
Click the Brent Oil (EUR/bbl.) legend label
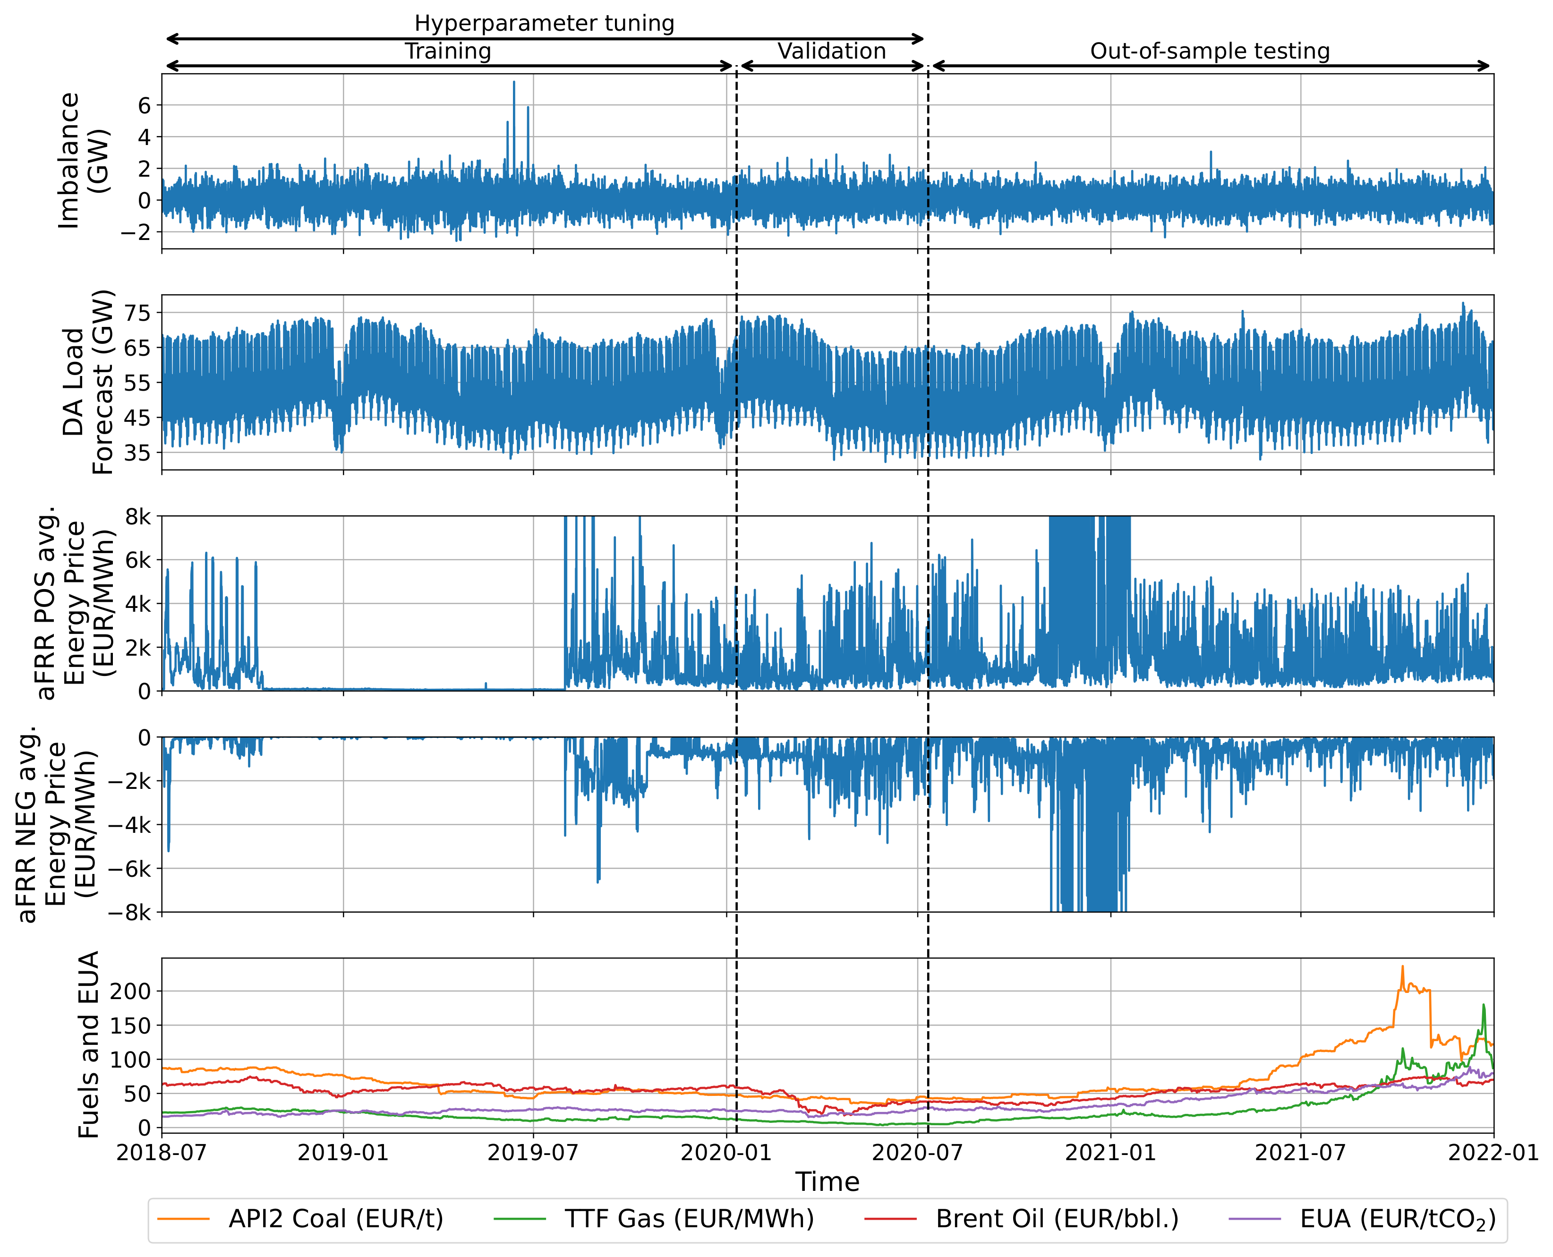click(x=1057, y=1219)
